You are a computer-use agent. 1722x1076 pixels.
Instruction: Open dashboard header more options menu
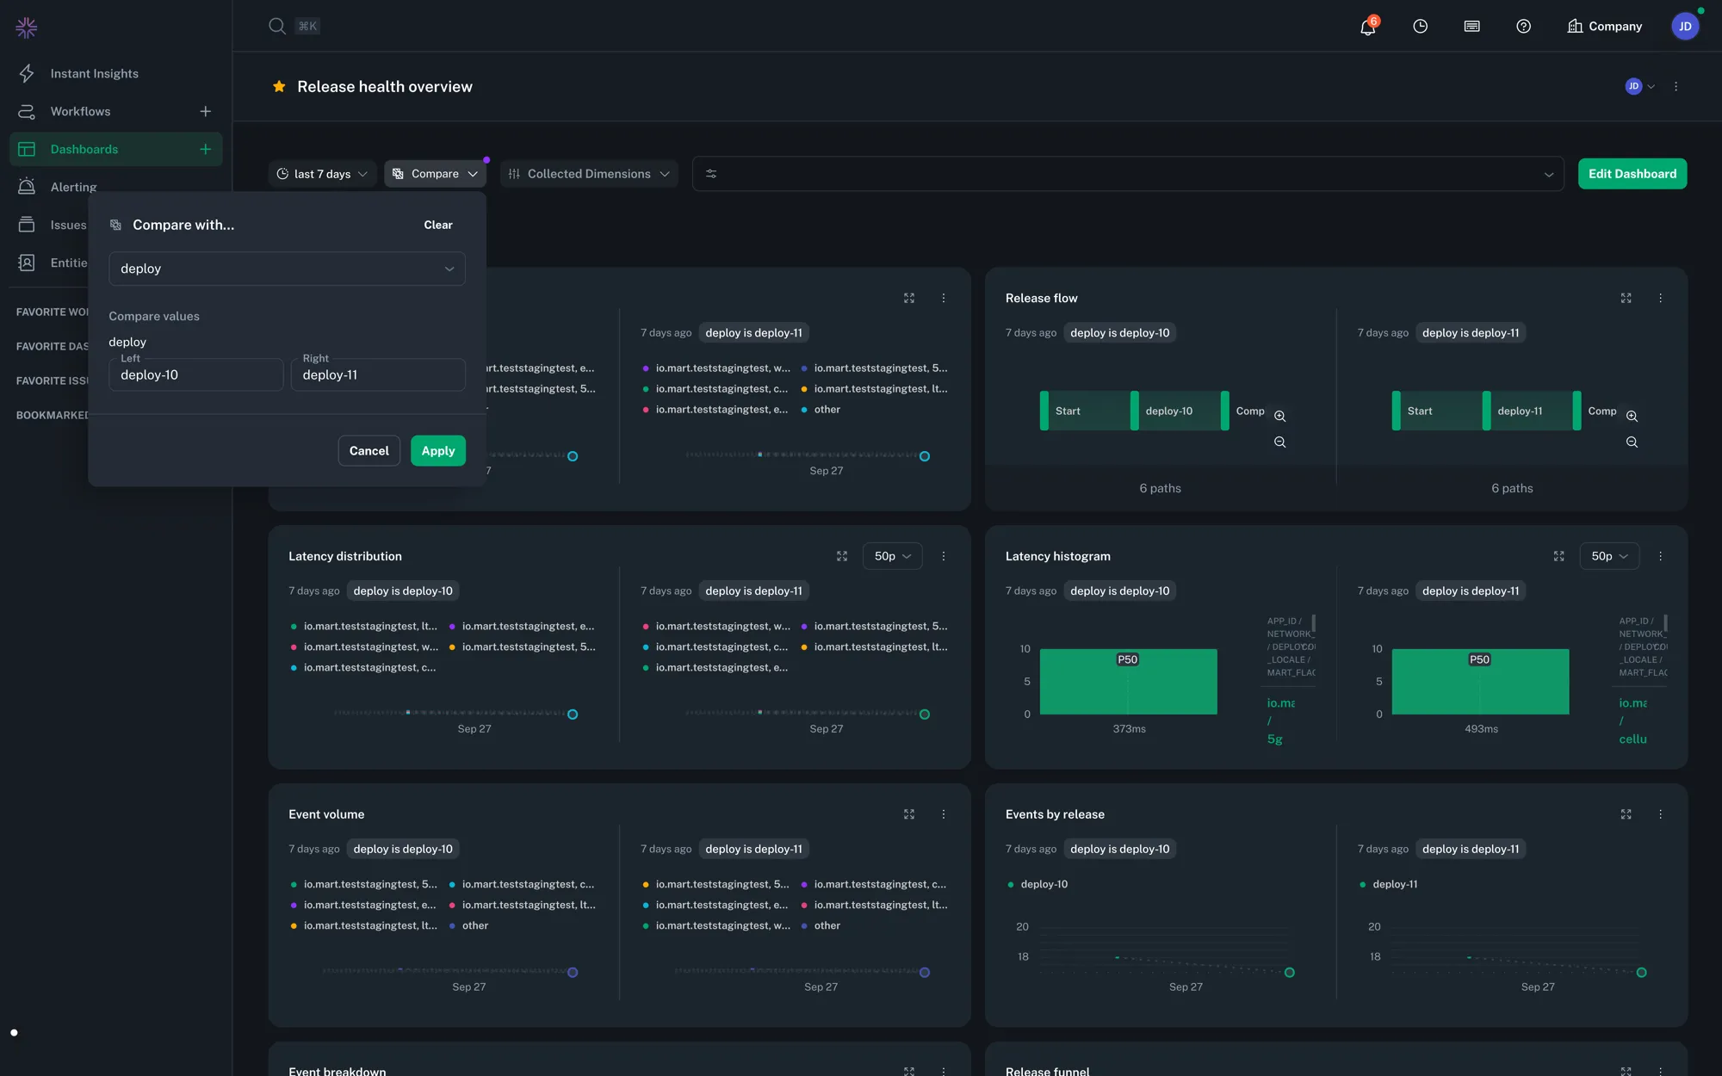tap(1676, 86)
